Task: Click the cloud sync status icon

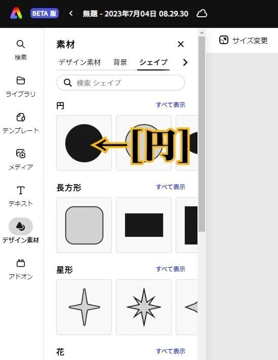Action: point(202,14)
